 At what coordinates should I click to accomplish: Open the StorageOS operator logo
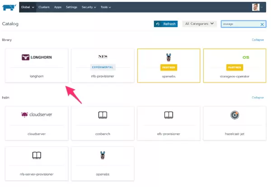click(234, 57)
